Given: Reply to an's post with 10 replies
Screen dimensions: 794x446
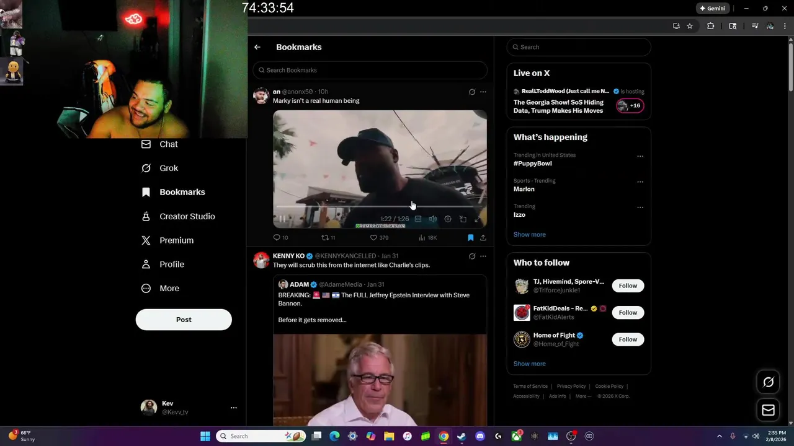Looking at the screenshot, I should click(x=280, y=237).
